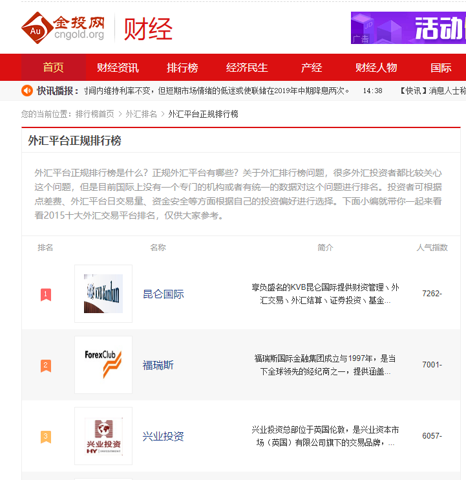Follow the 外汇排名 breadcrumb link
Image resolution: width=466 pixels, height=480 pixels.
pos(142,115)
